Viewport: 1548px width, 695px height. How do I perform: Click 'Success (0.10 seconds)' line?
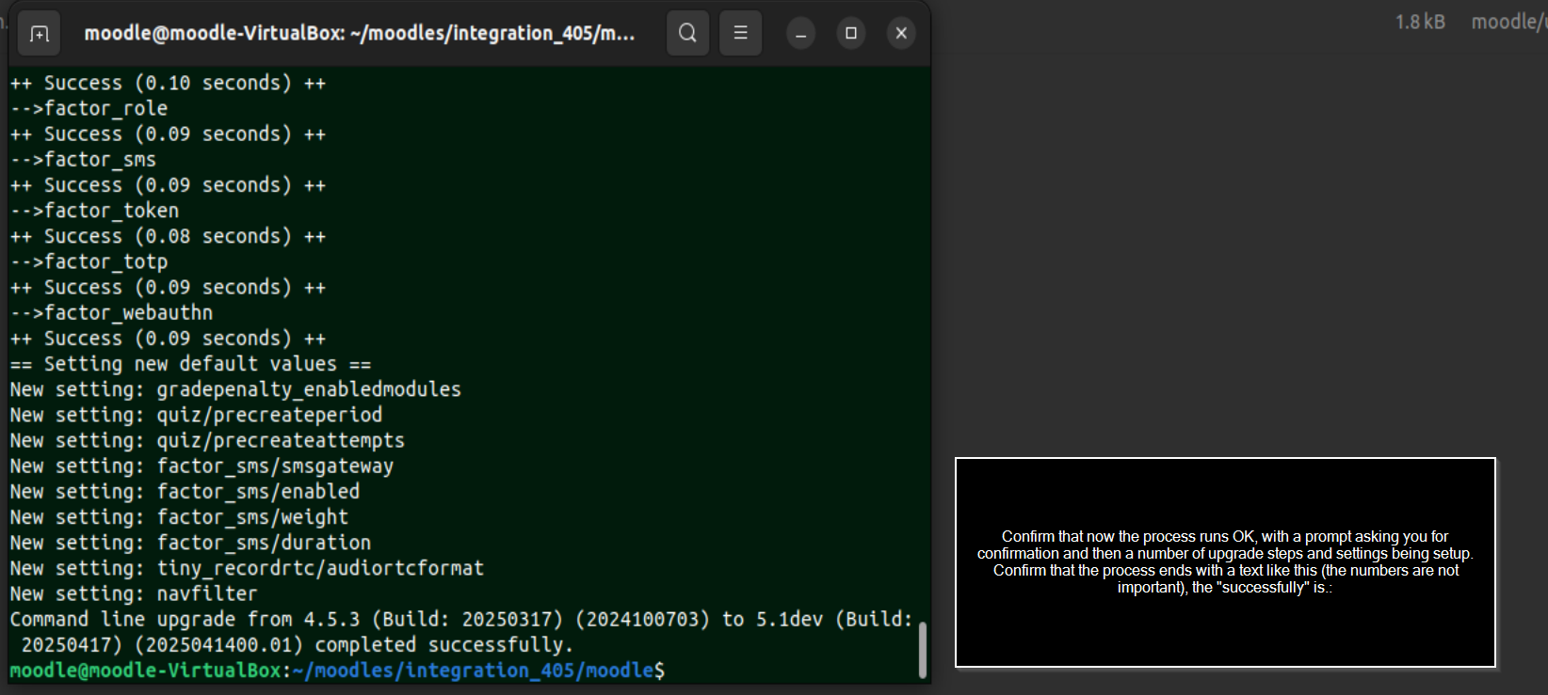click(x=168, y=84)
